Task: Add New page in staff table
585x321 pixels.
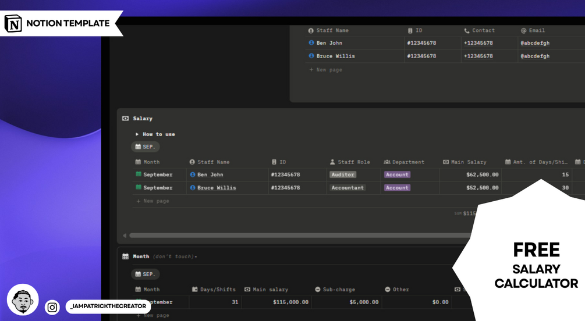Action: [325, 70]
